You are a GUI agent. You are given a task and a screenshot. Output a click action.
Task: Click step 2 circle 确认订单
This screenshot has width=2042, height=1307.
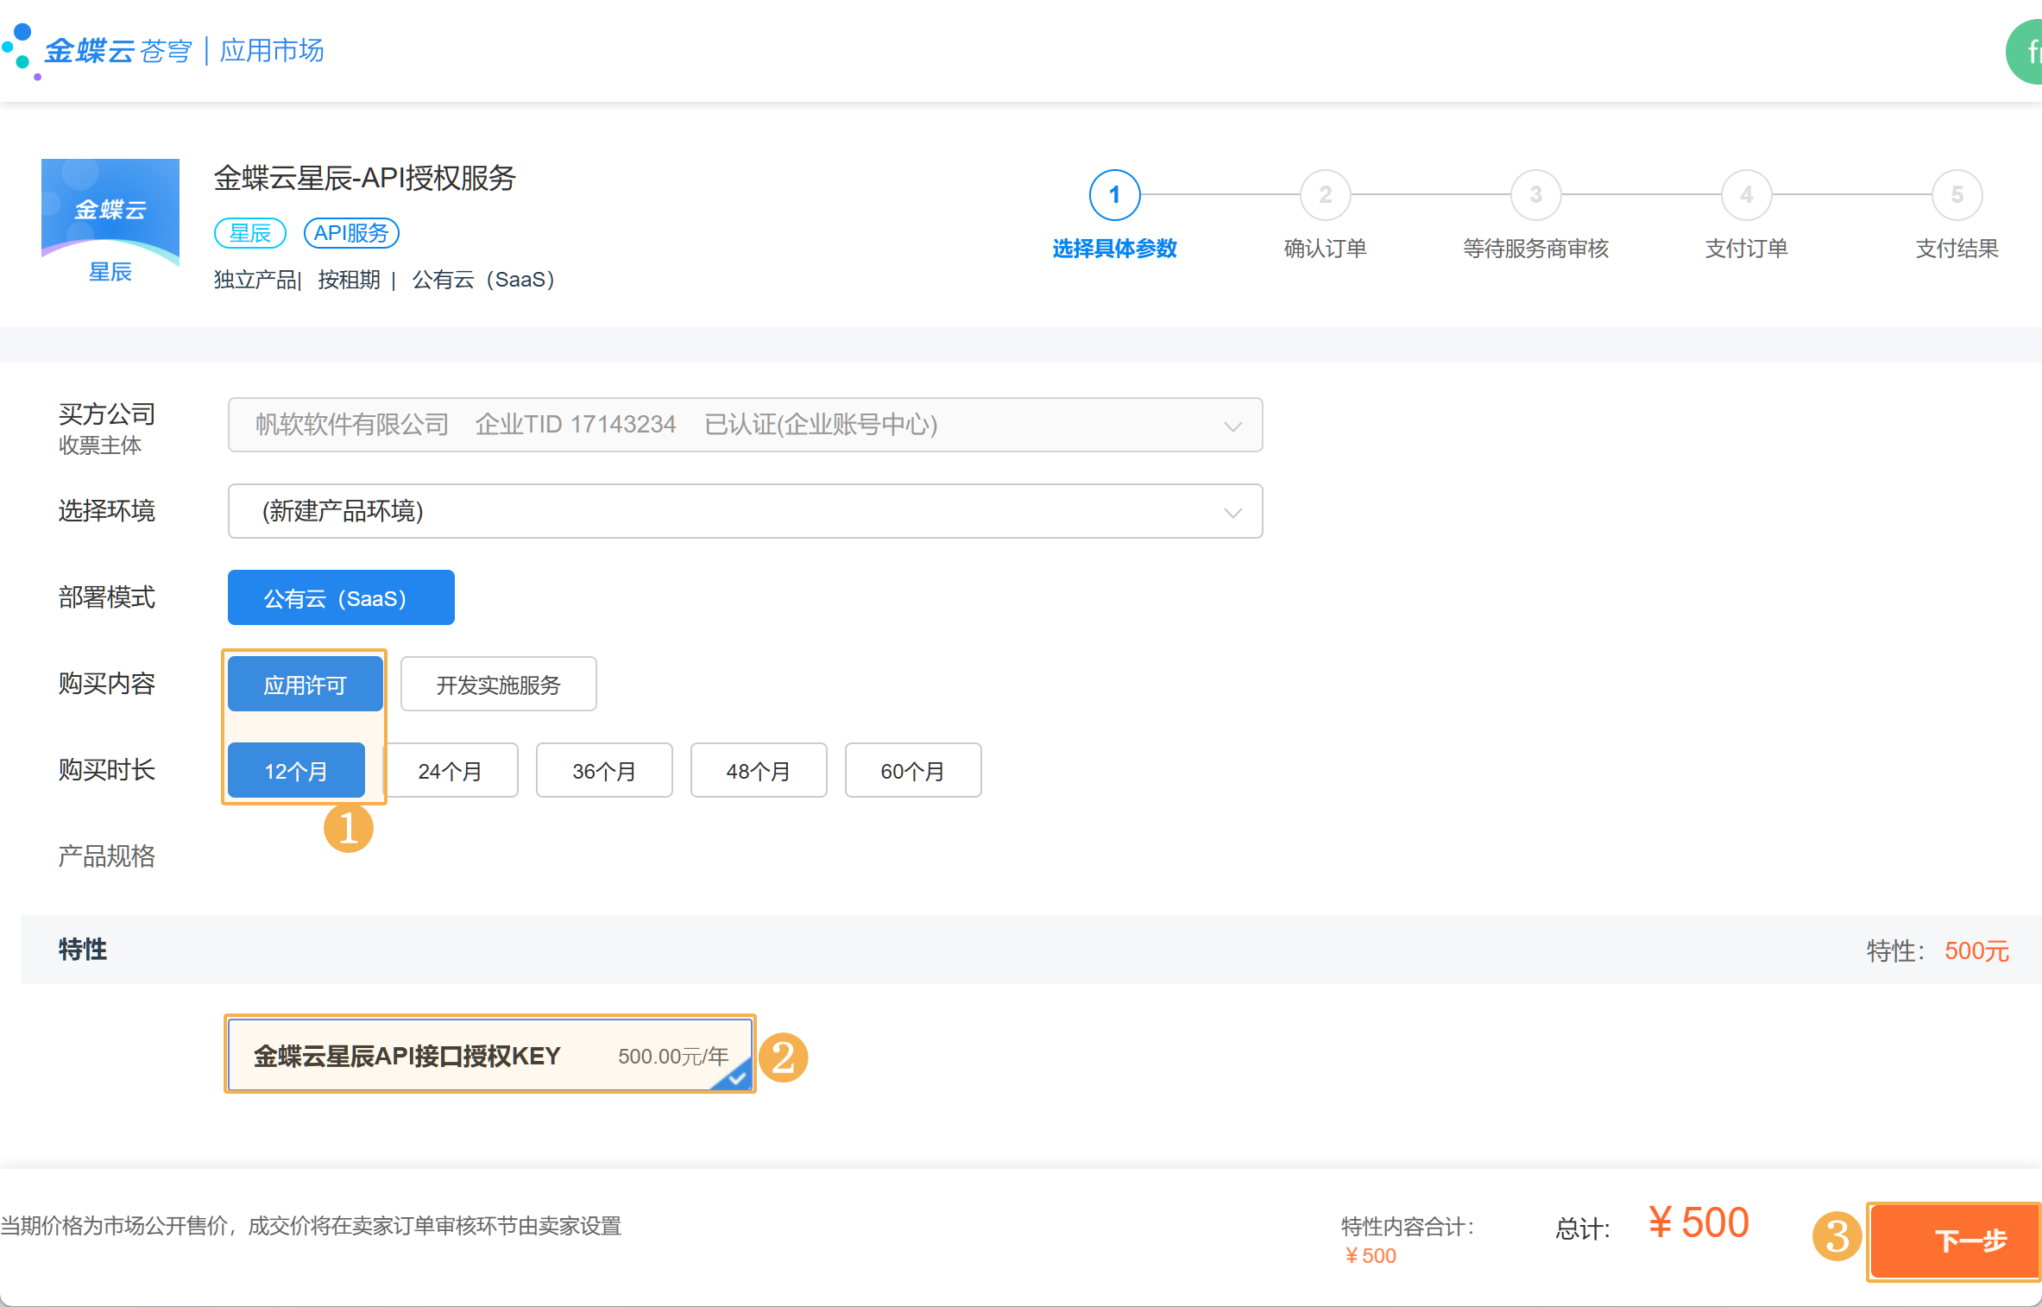pyautogui.click(x=1325, y=195)
